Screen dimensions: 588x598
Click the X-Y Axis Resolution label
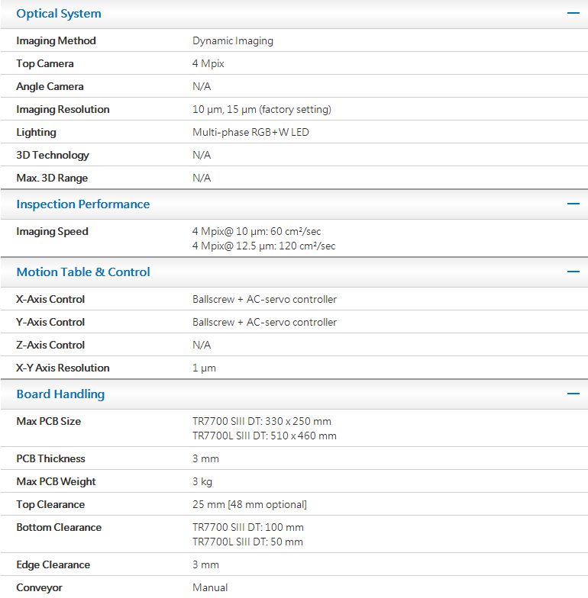[63, 368]
